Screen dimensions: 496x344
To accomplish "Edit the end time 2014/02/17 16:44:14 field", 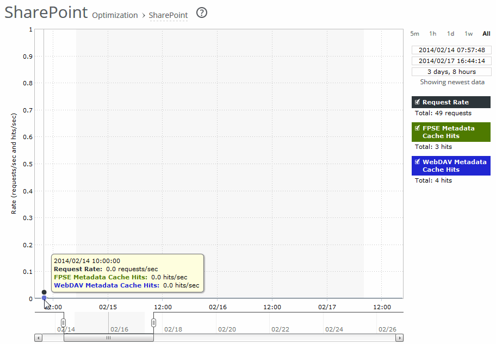I will pyautogui.click(x=451, y=61).
